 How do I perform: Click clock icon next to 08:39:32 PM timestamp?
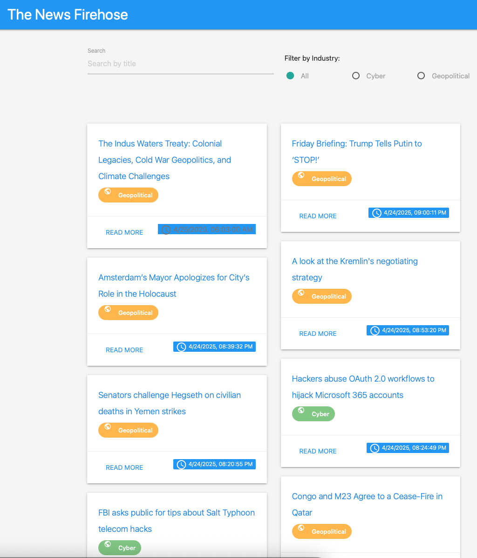click(x=182, y=347)
